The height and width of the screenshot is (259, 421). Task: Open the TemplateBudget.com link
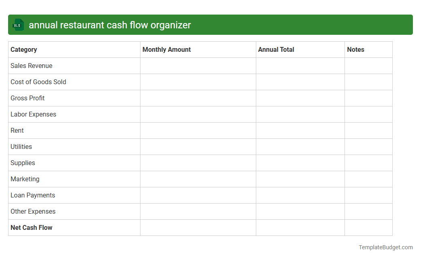[386, 246]
